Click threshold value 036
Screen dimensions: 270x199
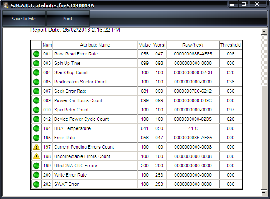pos(231,82)
